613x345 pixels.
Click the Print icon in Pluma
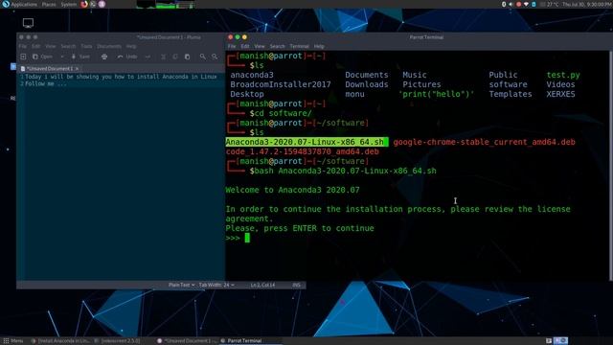[104, 57]
